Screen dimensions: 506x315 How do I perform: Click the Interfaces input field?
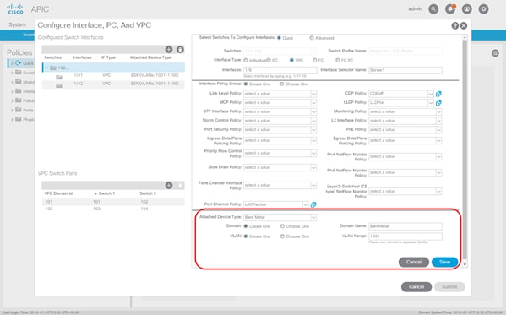click(280, 70)
